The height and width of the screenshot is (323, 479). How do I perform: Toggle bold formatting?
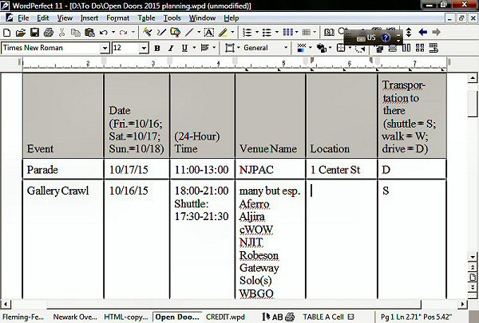click(x=157, y=48)
